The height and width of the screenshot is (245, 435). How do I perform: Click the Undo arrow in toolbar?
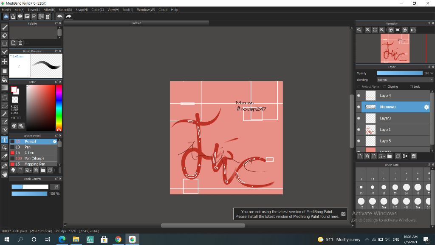[59, 17]
